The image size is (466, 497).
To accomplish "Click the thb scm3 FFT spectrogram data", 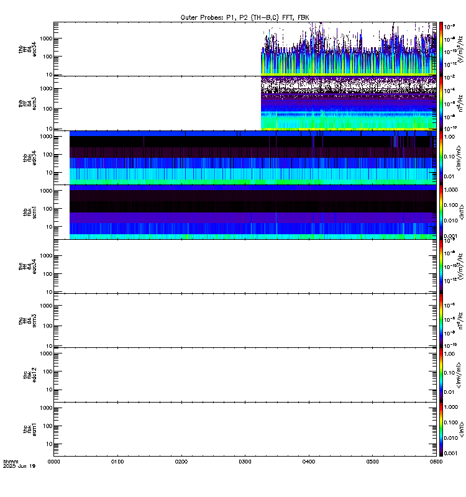I will [349, 103].
